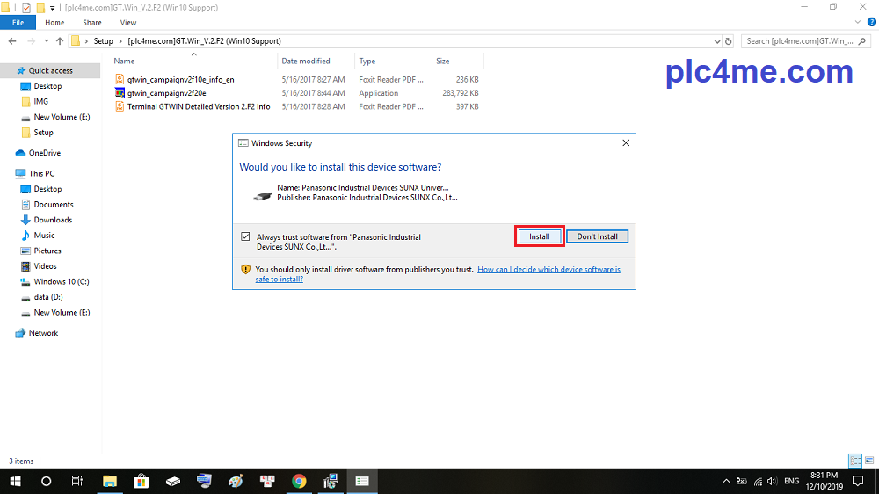The height and width of the screenshot is (494, 879).
Task: Open Customize Quick Access Toolbar dropdown
Action: coord(53,8)
